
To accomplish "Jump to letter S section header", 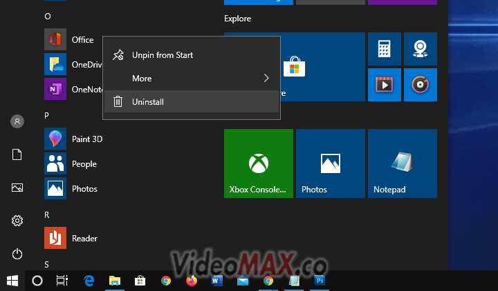I will coord(47,264).
